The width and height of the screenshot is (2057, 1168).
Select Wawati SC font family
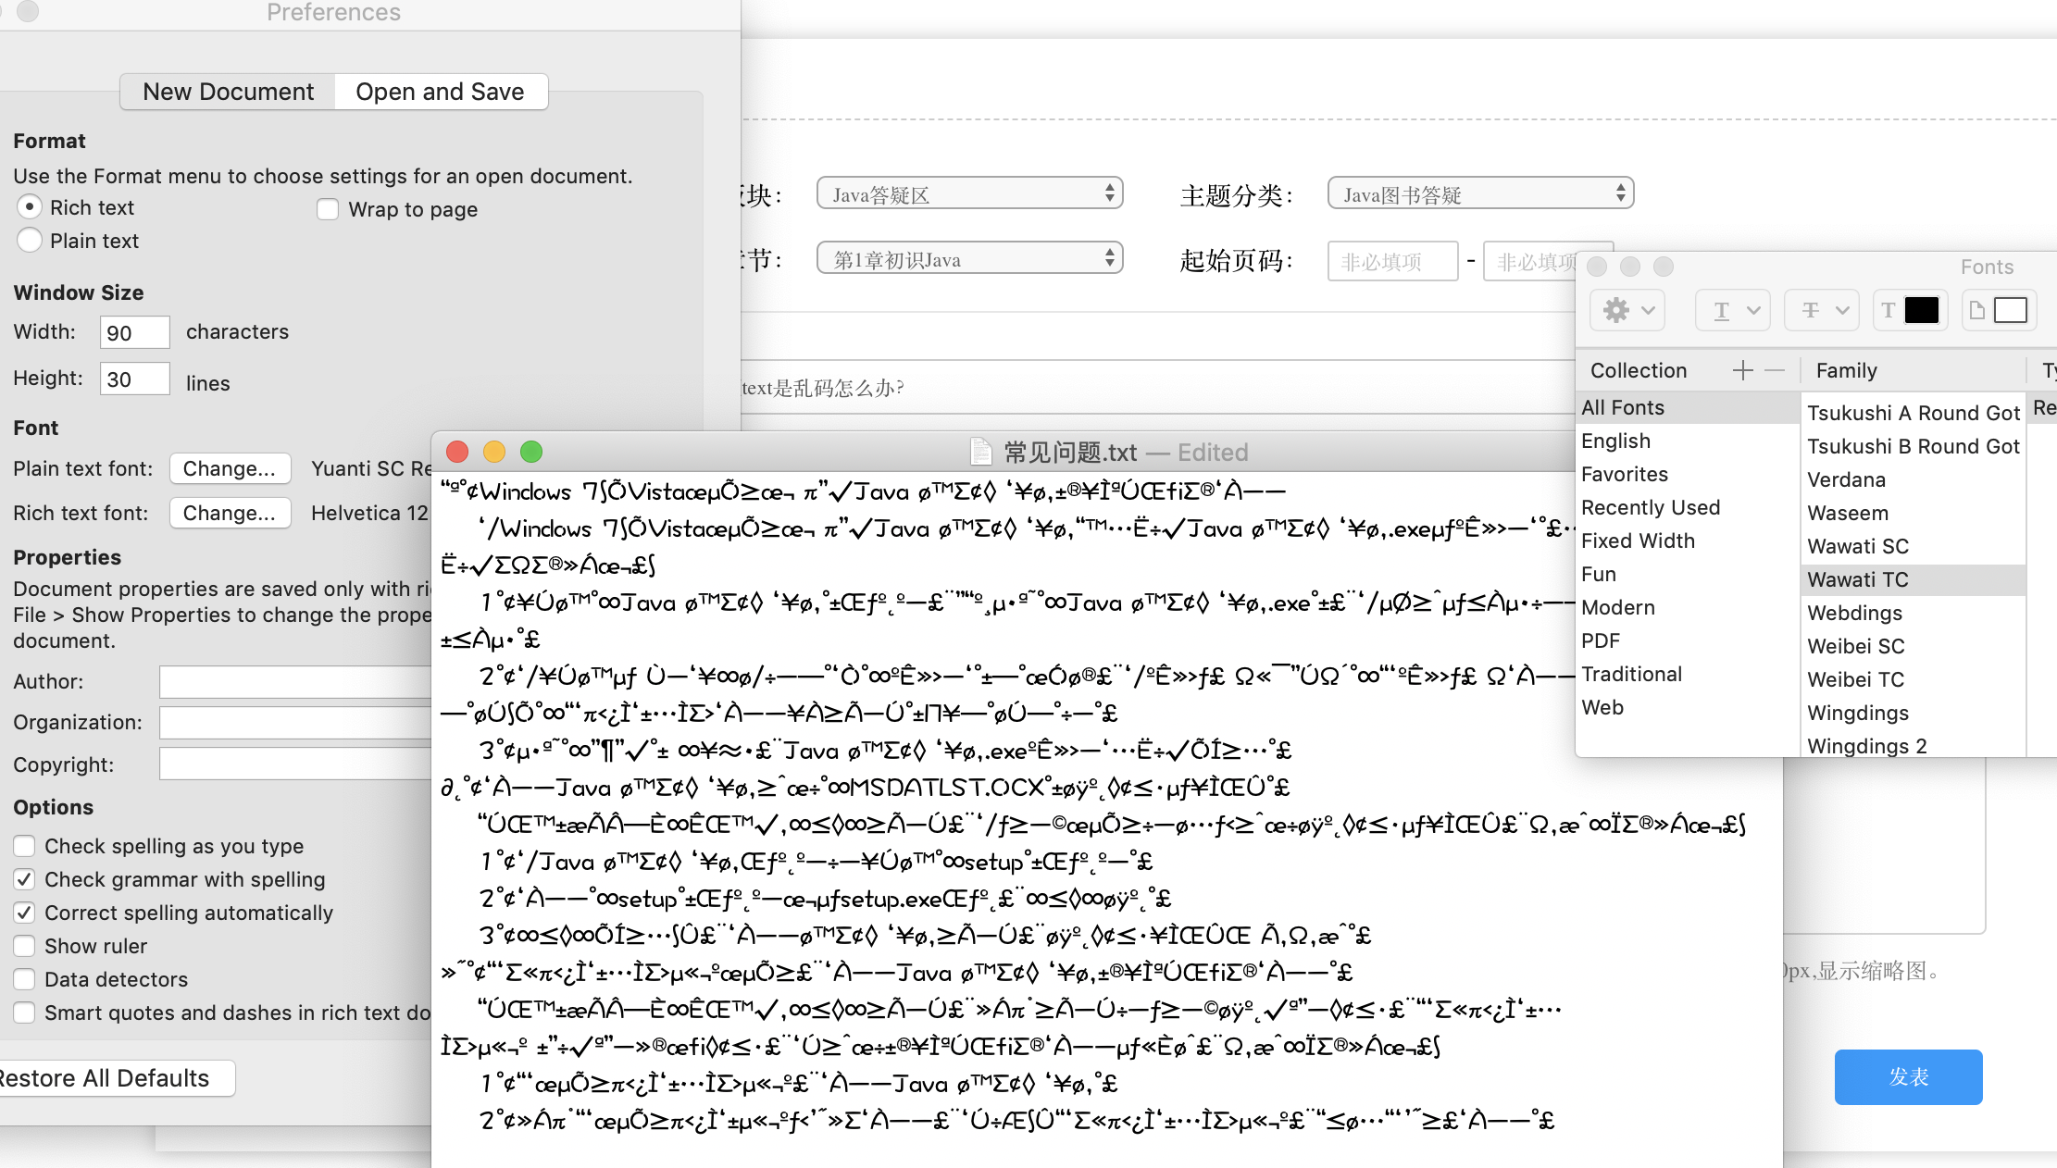pos(1913,546)
